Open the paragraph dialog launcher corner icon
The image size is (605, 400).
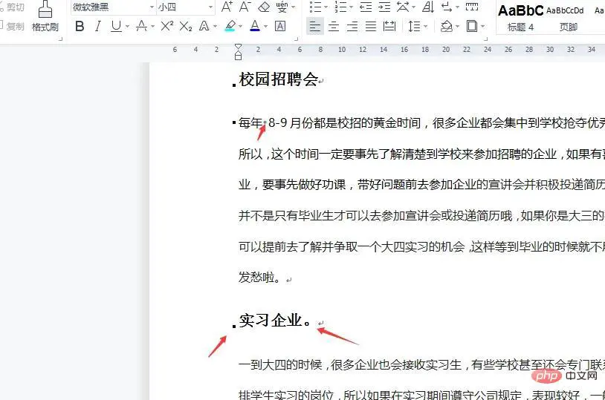pyautogui.click(x=486, y=39)
